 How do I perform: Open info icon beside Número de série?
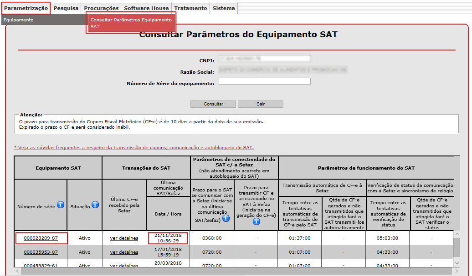[61, 205]
